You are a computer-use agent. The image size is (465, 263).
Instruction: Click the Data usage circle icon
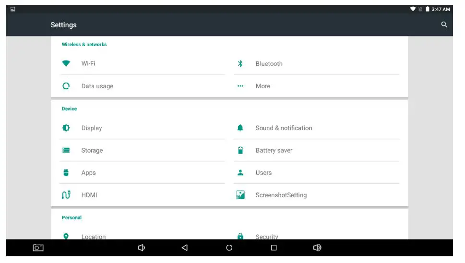coord(66,86)
